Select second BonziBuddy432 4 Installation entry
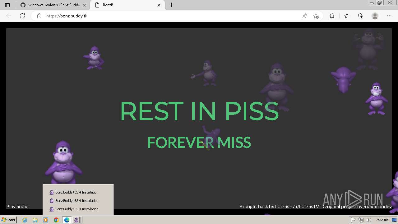The width and height of the screenshot is (398, 224). click(78, 201)
